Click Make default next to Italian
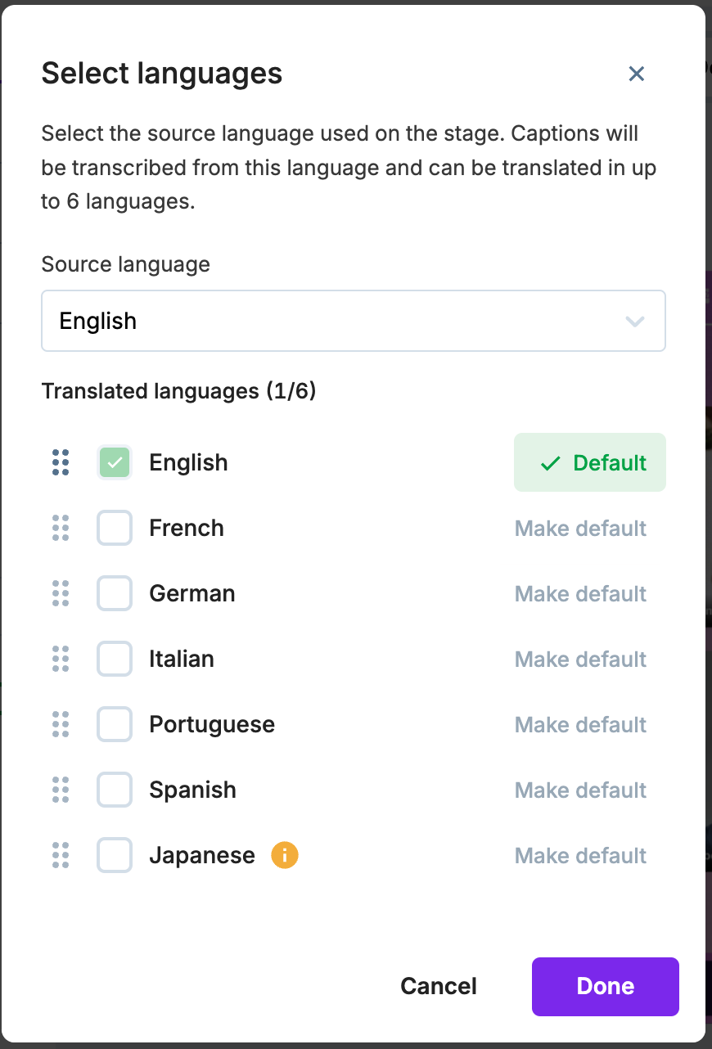This screenshot has height=1049, width=712. [x=580, y=659]
